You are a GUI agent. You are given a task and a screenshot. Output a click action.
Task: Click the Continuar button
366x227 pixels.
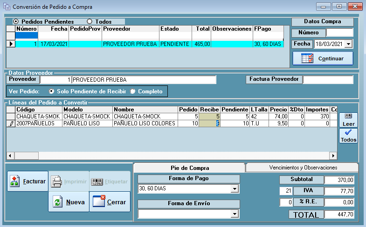tap(323, 58)
